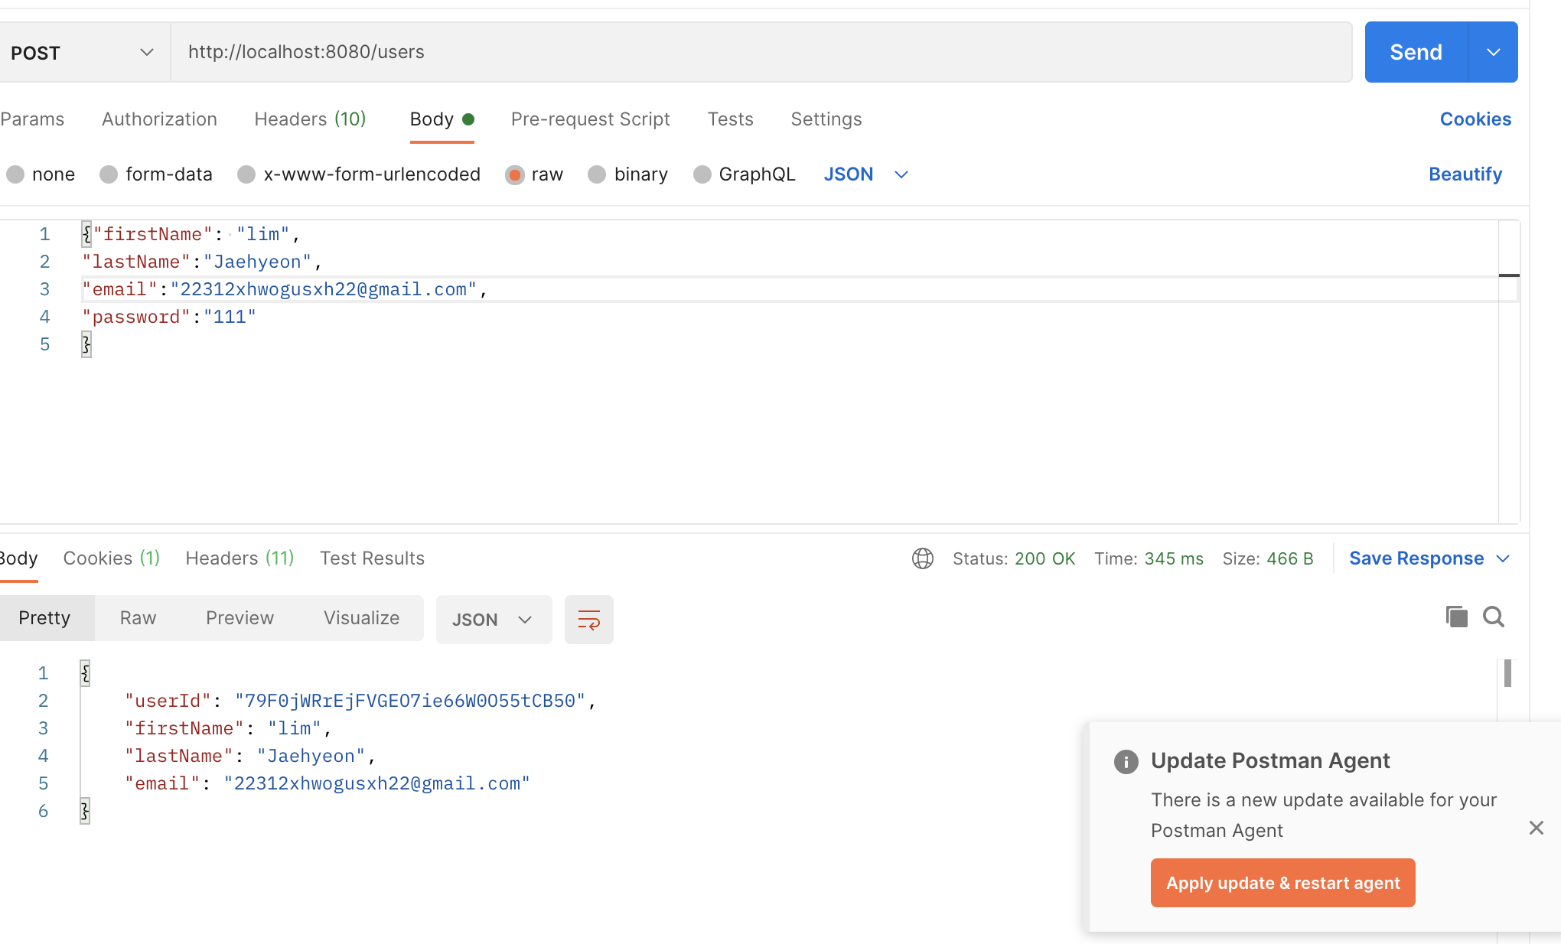Open the POST method dropdown
Image resolution: width=1561 pixels, height=944 pixels.
[83, 52]
